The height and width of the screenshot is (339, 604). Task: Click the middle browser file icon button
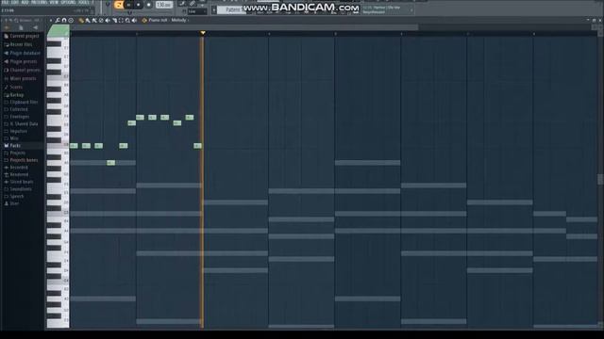[x=21, y=27]
